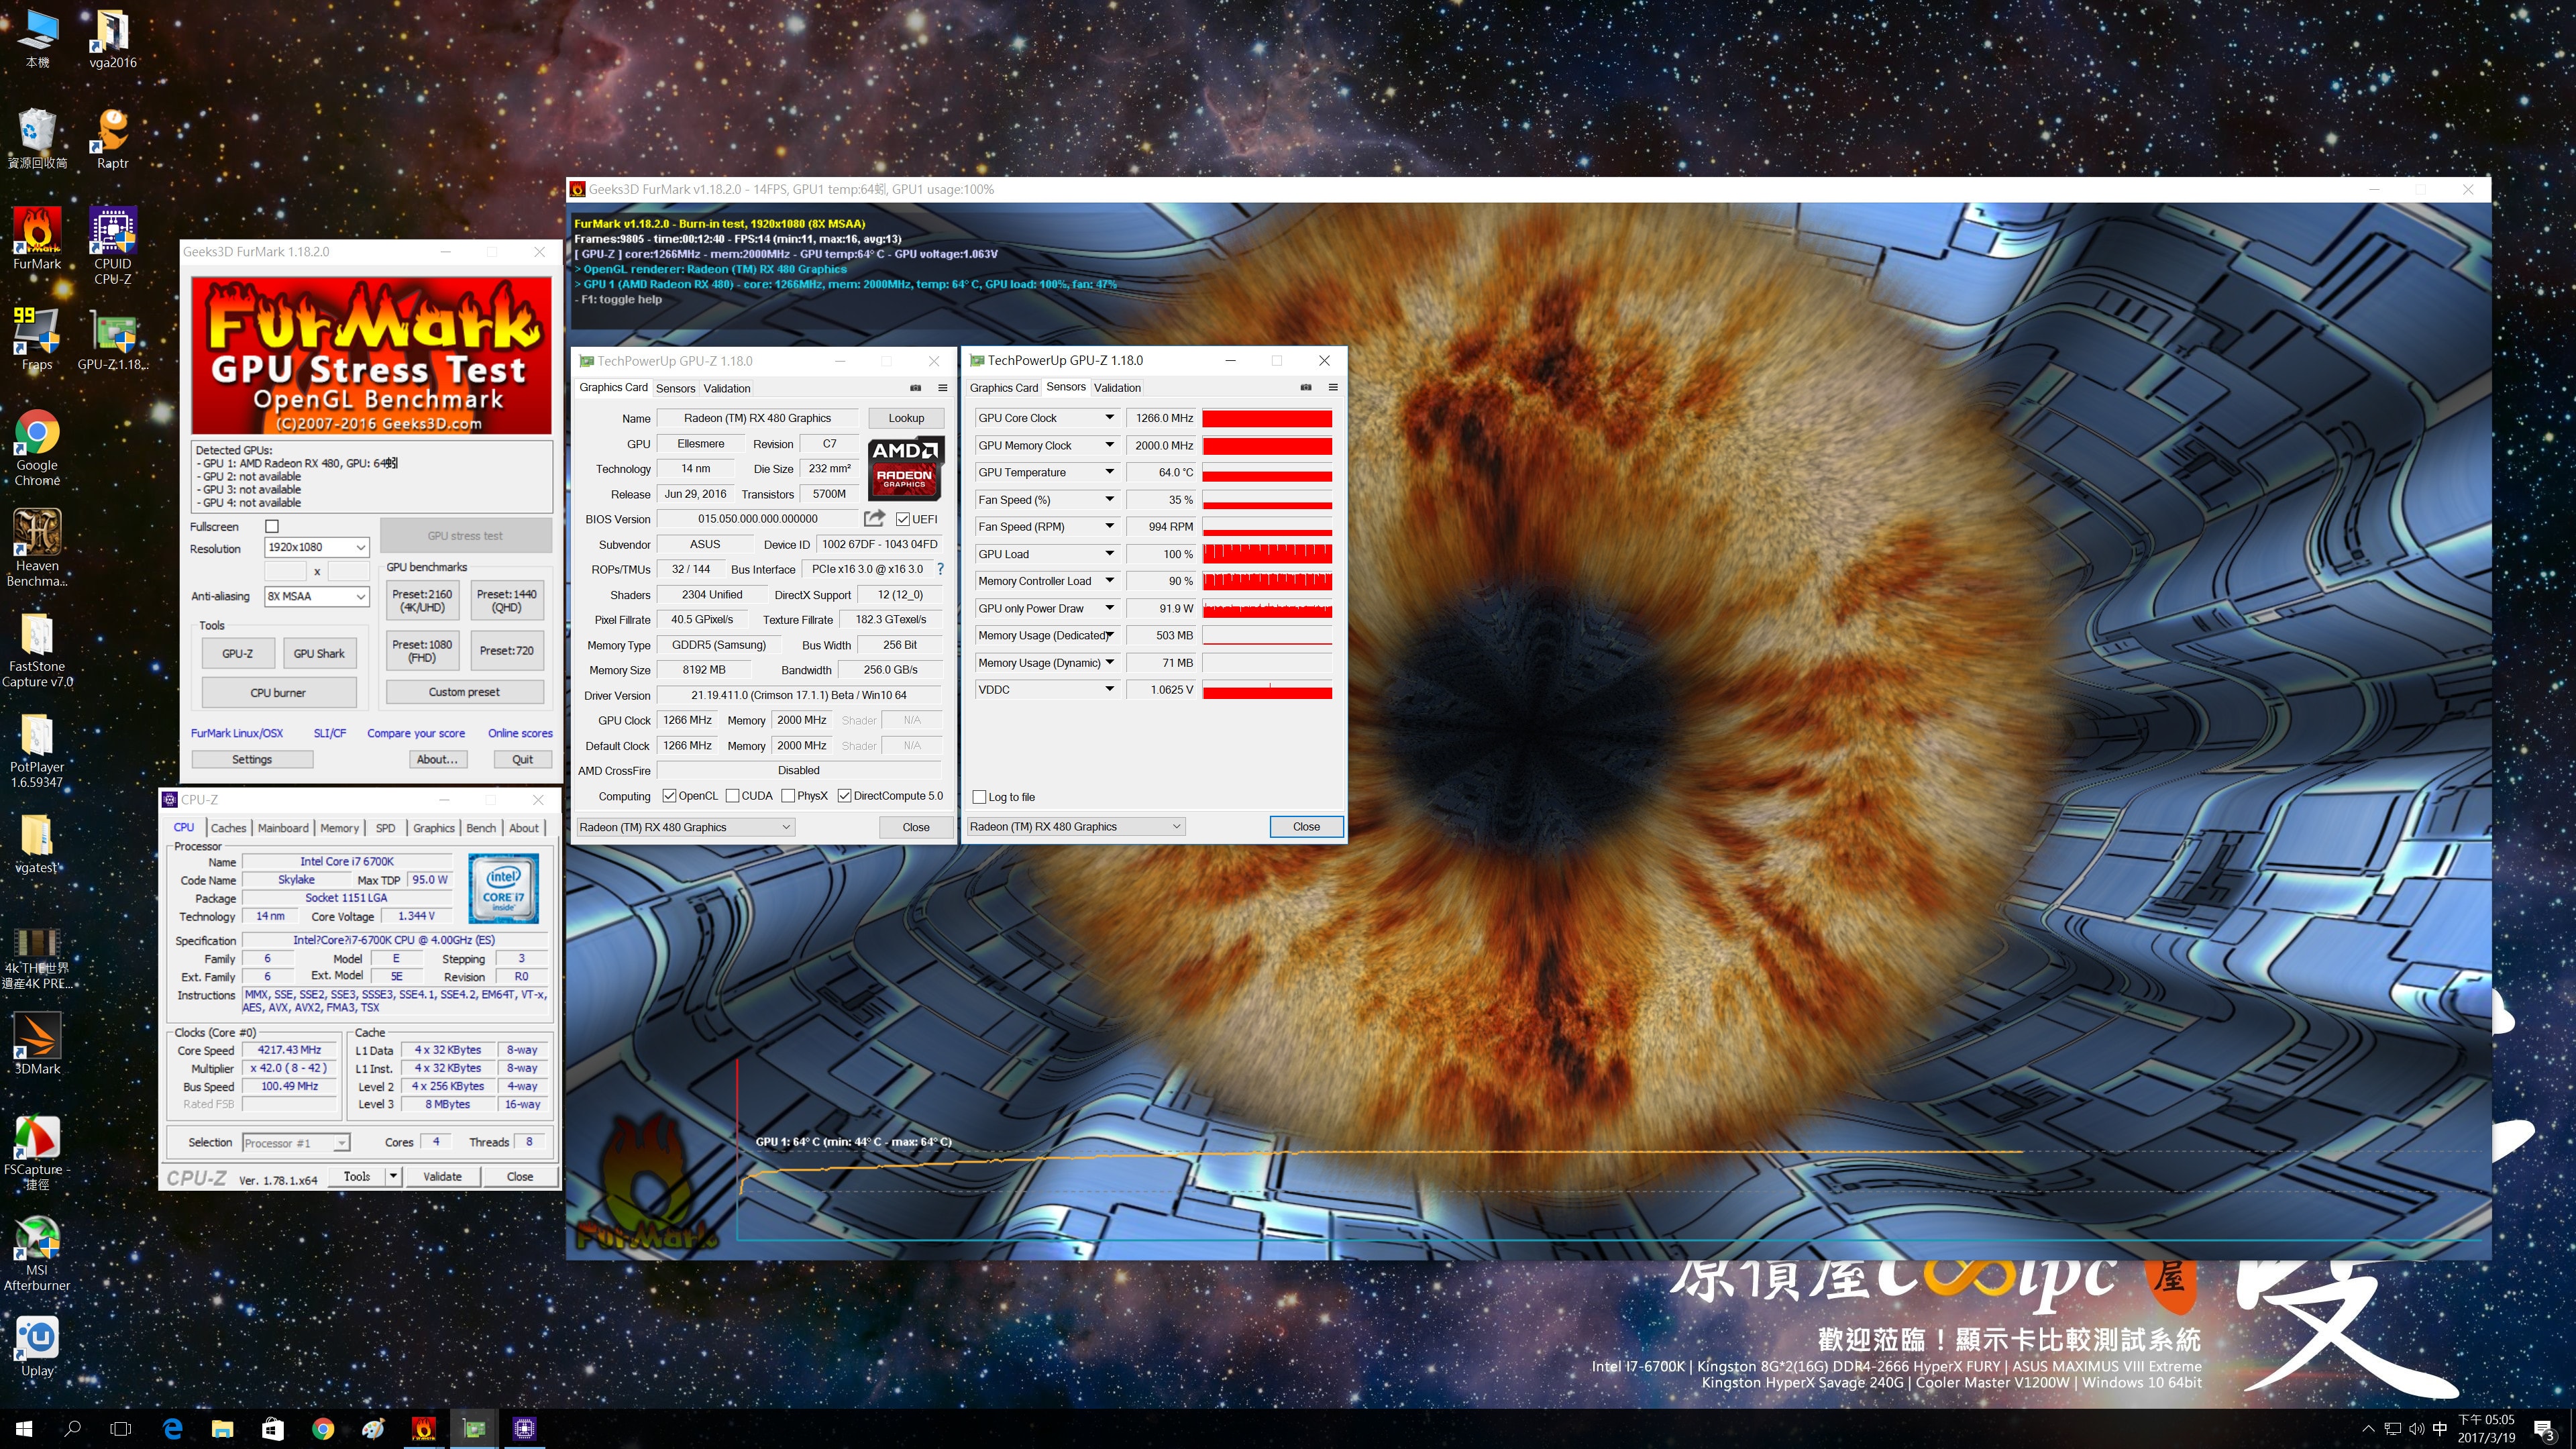Open GPU-Z 1.18 desktop shortcut
The height and width of the screenshot is (1449, 2576).
coord(113,338)
